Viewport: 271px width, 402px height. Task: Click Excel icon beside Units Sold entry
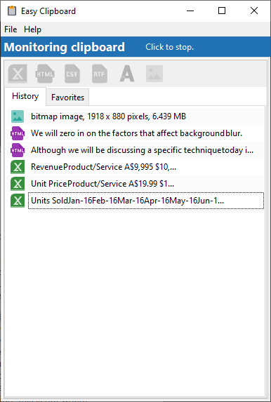click(x=18, y=201)
